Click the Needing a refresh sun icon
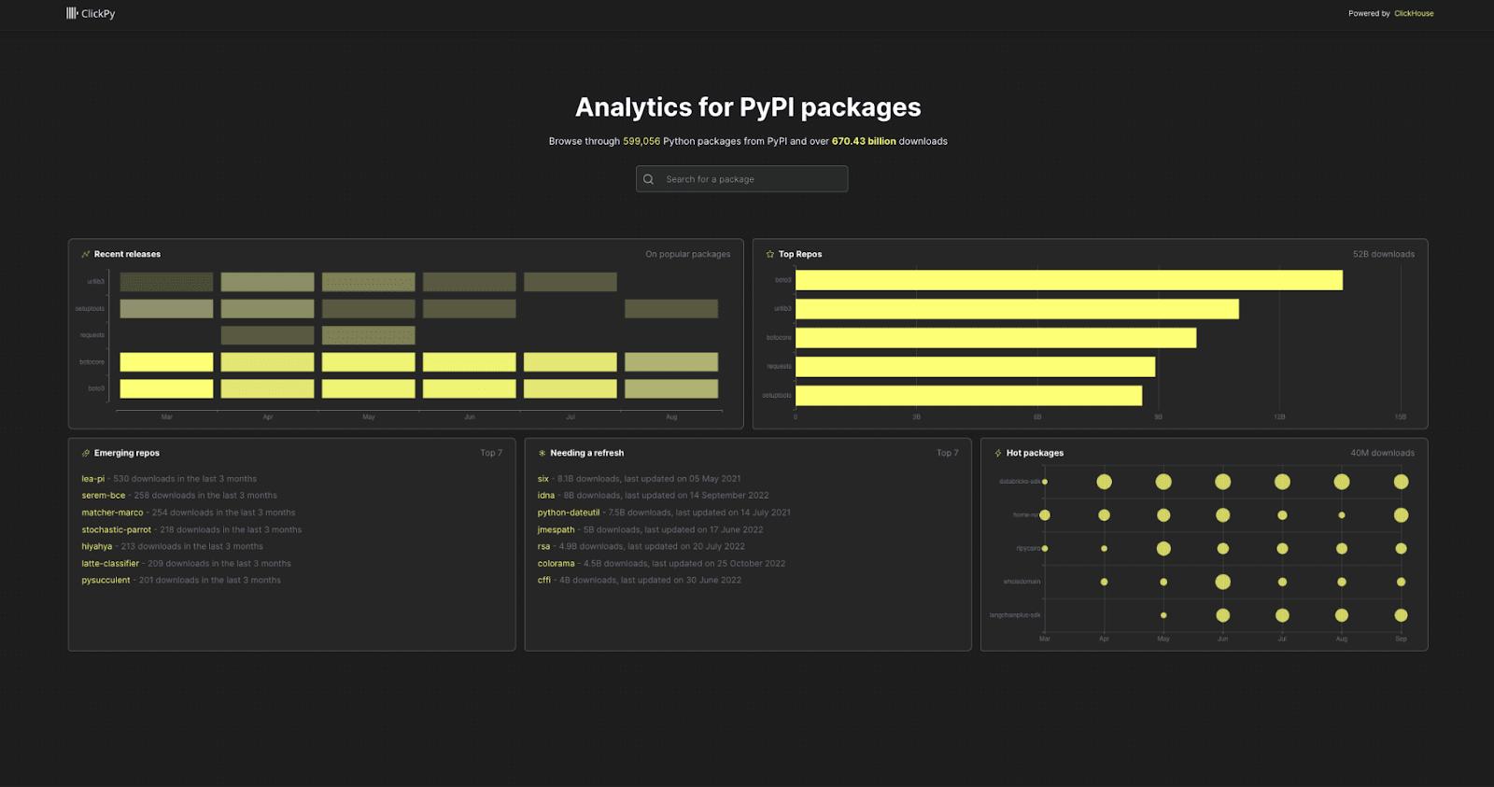1494x787 pixels. (x=542, y=453)
